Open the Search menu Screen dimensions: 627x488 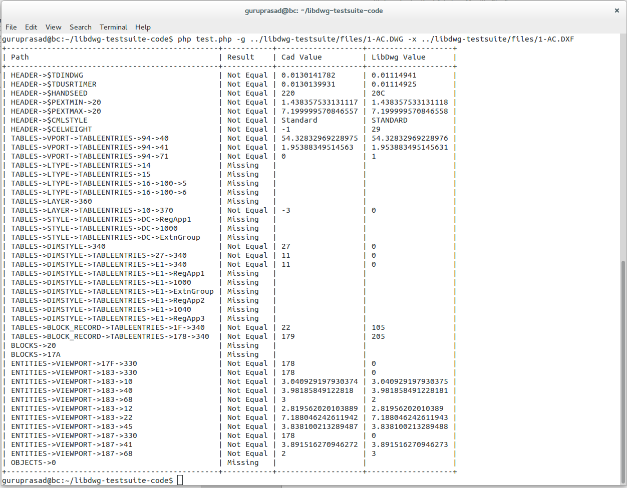[80, 27]
